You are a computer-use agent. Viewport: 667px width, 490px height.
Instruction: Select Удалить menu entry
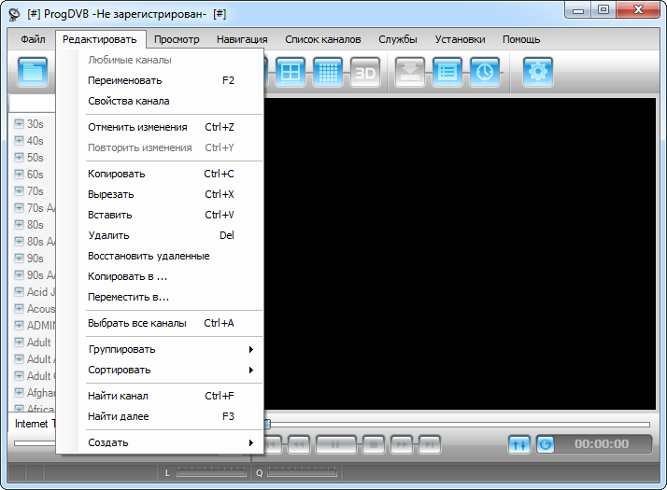coord(170,235)
